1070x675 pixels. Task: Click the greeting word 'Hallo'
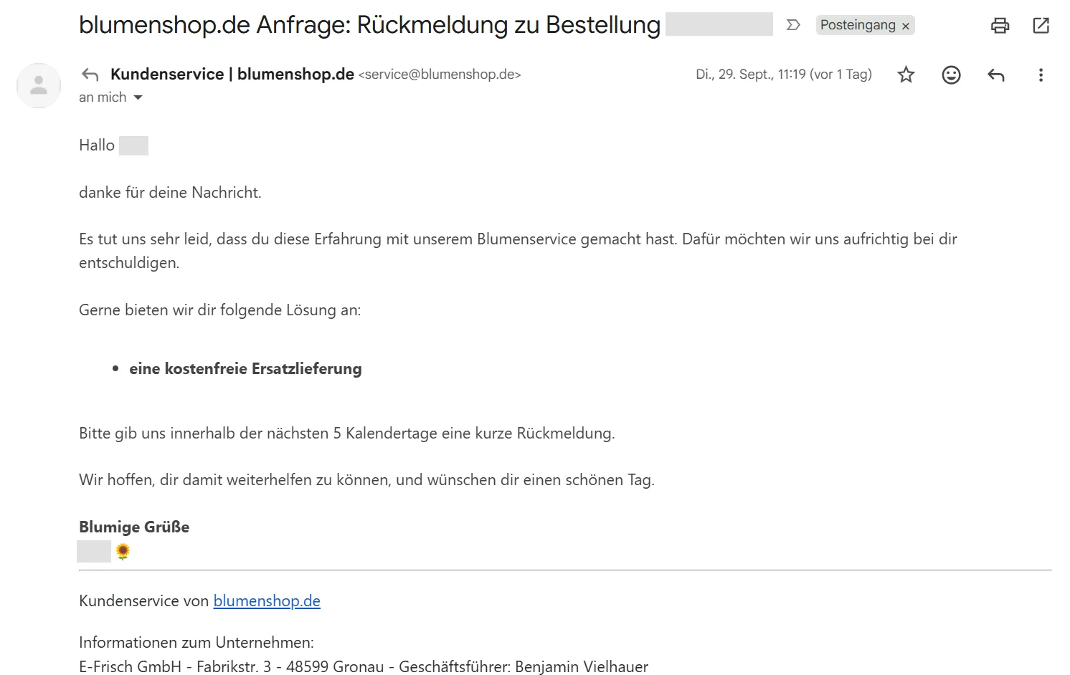click(x=97, y=145)
